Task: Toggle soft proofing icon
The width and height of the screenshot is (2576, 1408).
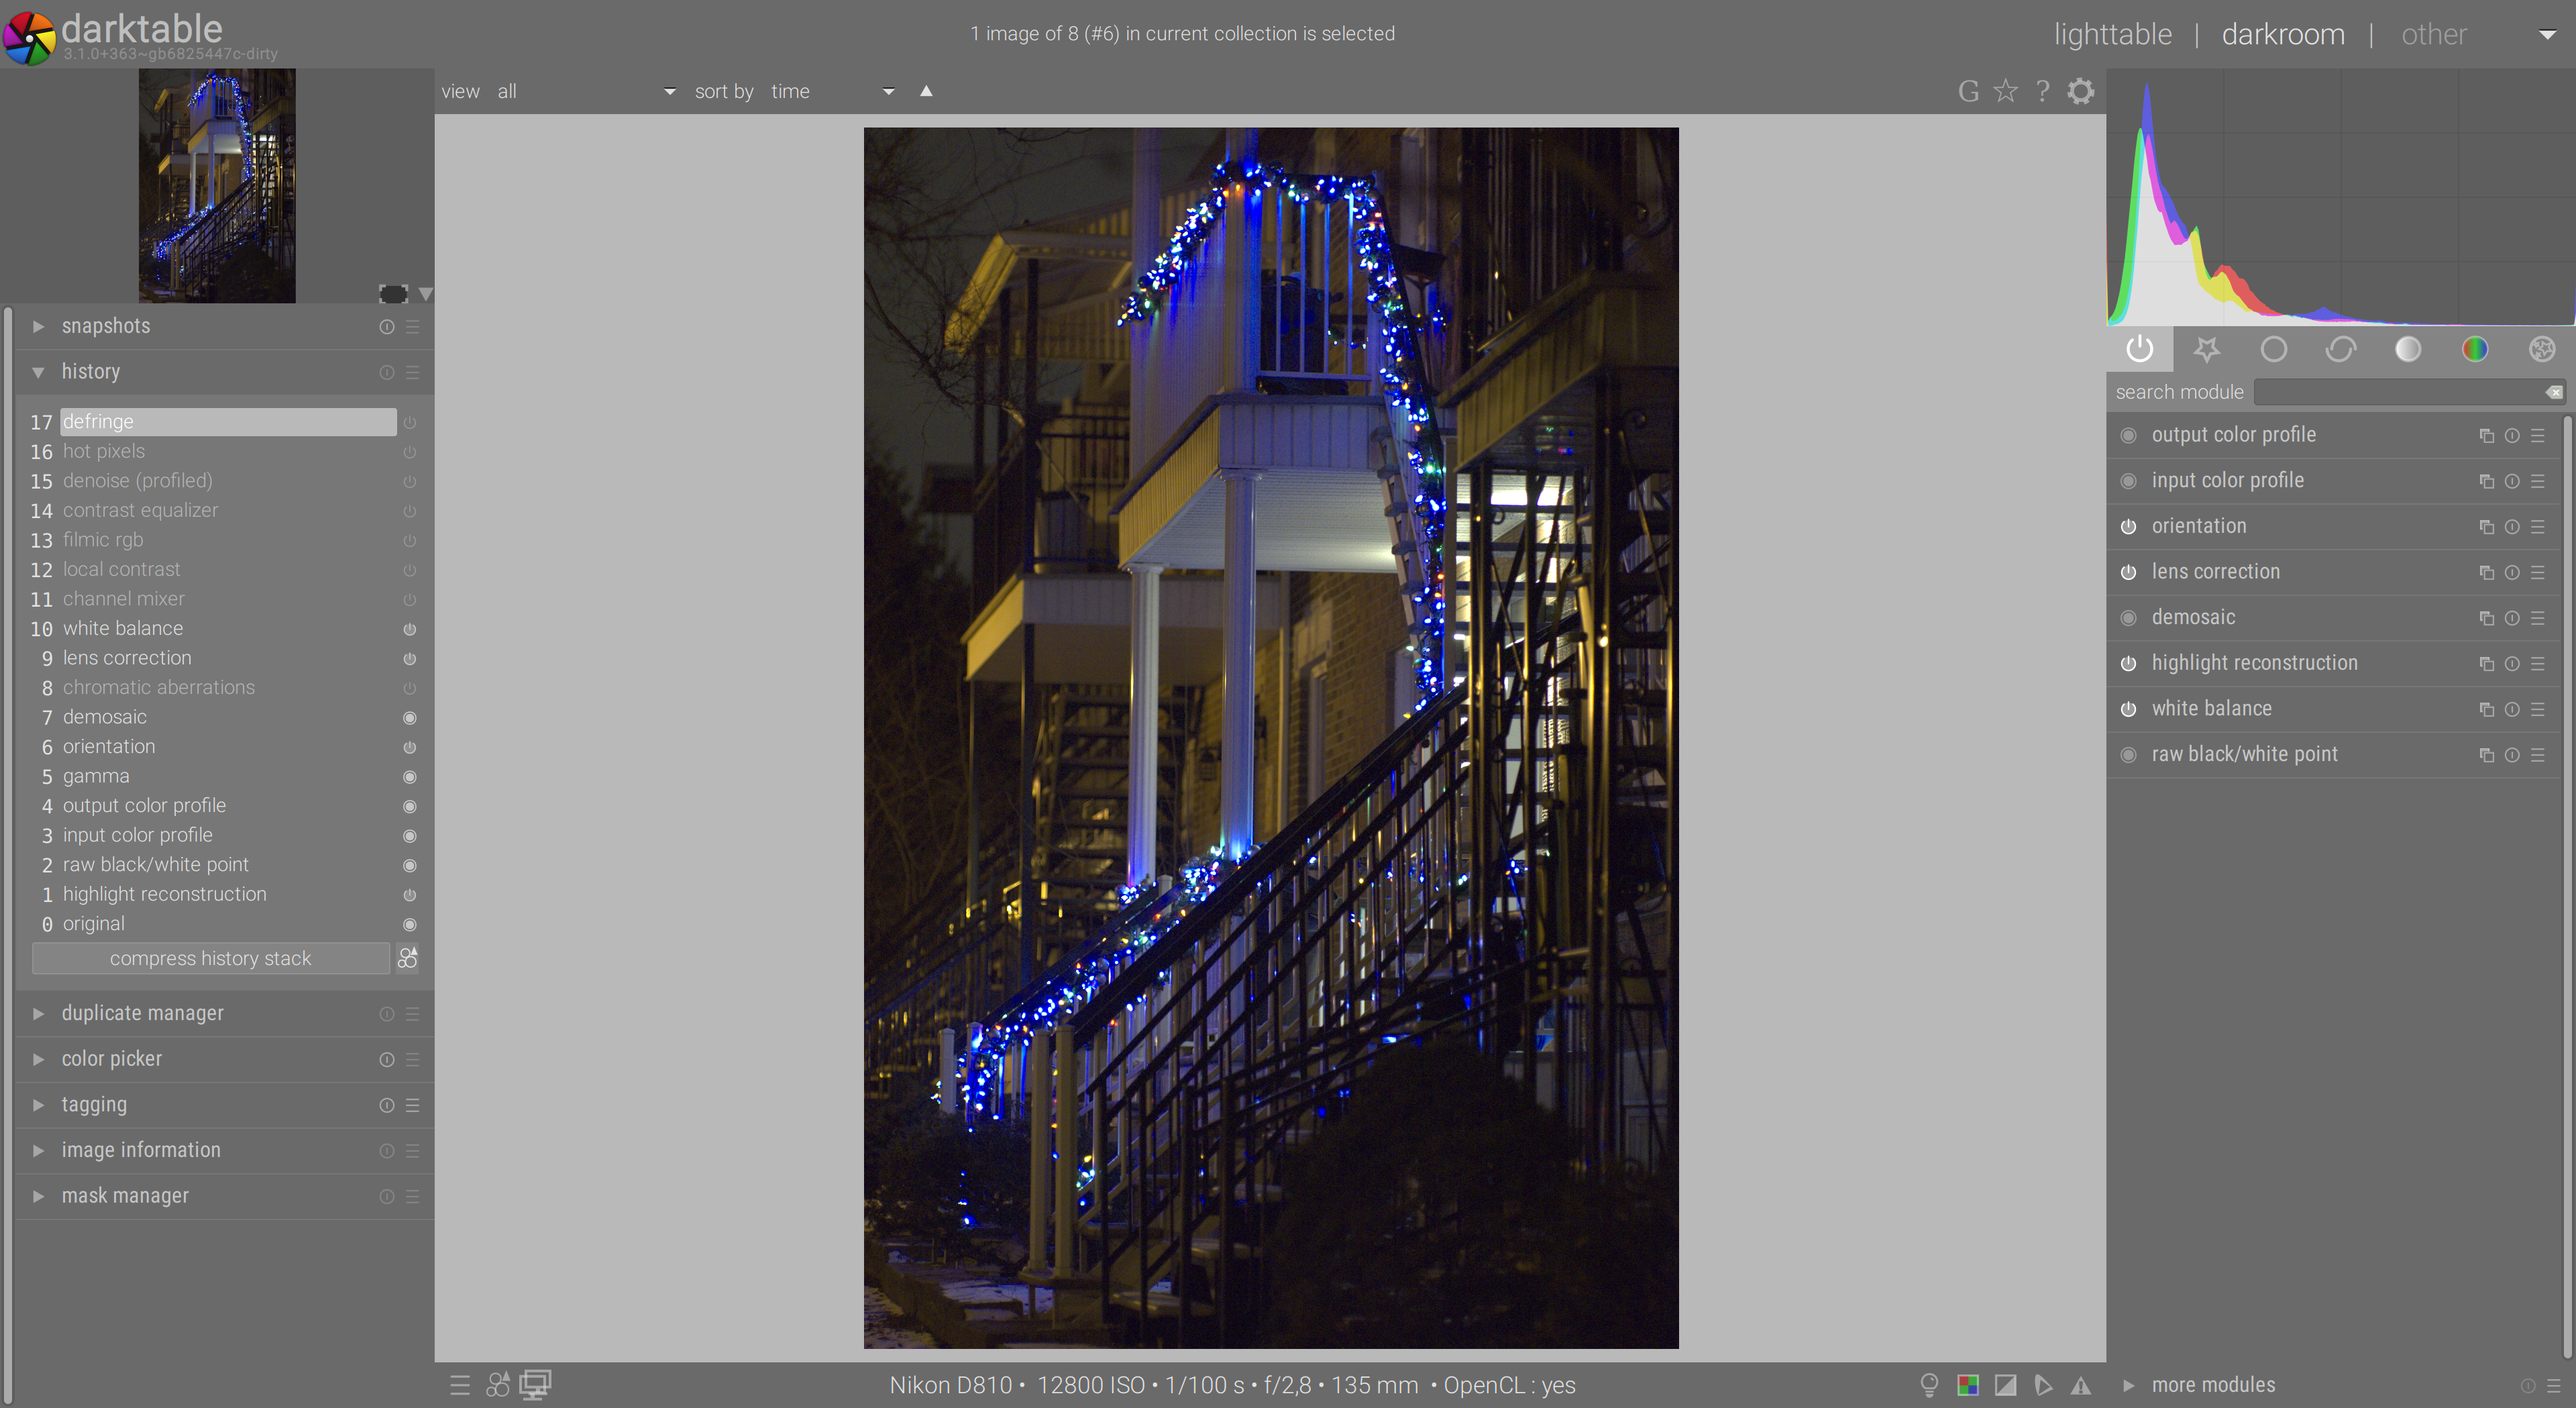Action: 2043,1385
